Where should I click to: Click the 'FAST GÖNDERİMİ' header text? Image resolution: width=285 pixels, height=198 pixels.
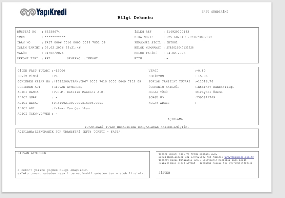pos(215,12)
